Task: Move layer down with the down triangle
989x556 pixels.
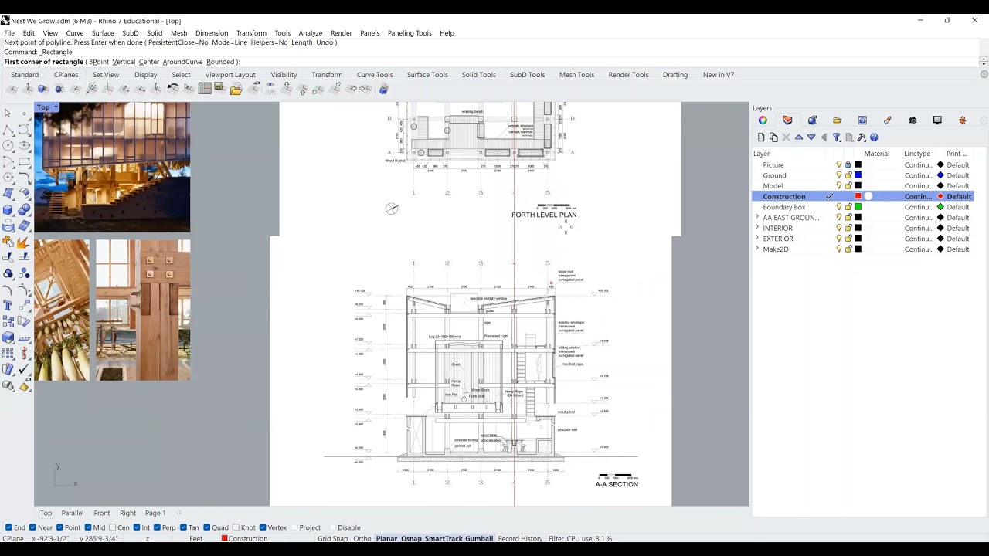Action: [811, 137]
